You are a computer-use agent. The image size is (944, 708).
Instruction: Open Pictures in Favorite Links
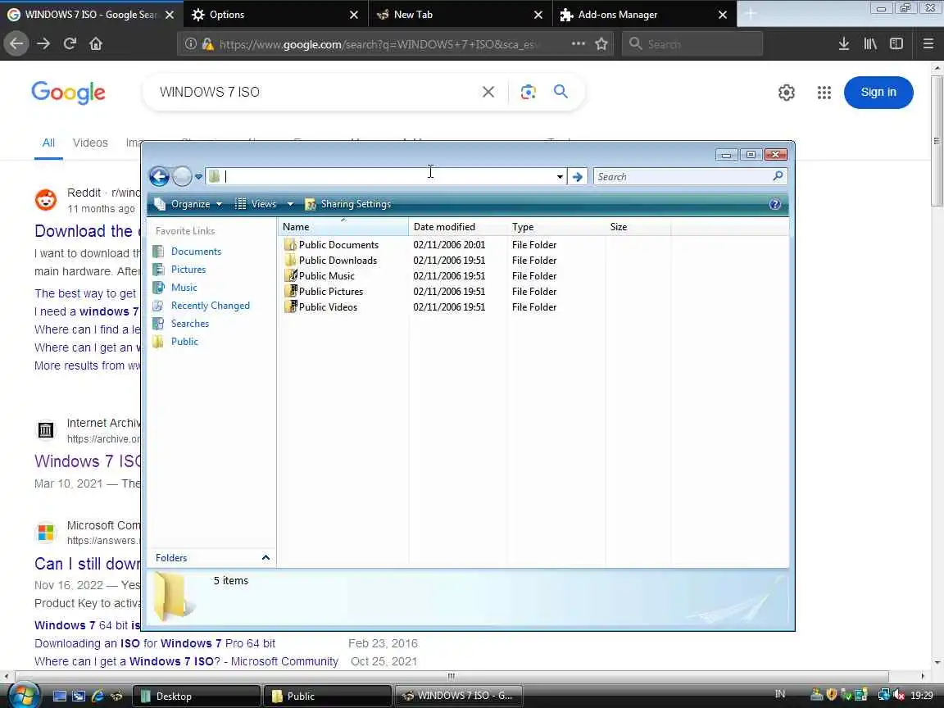(x=188, y=269)
